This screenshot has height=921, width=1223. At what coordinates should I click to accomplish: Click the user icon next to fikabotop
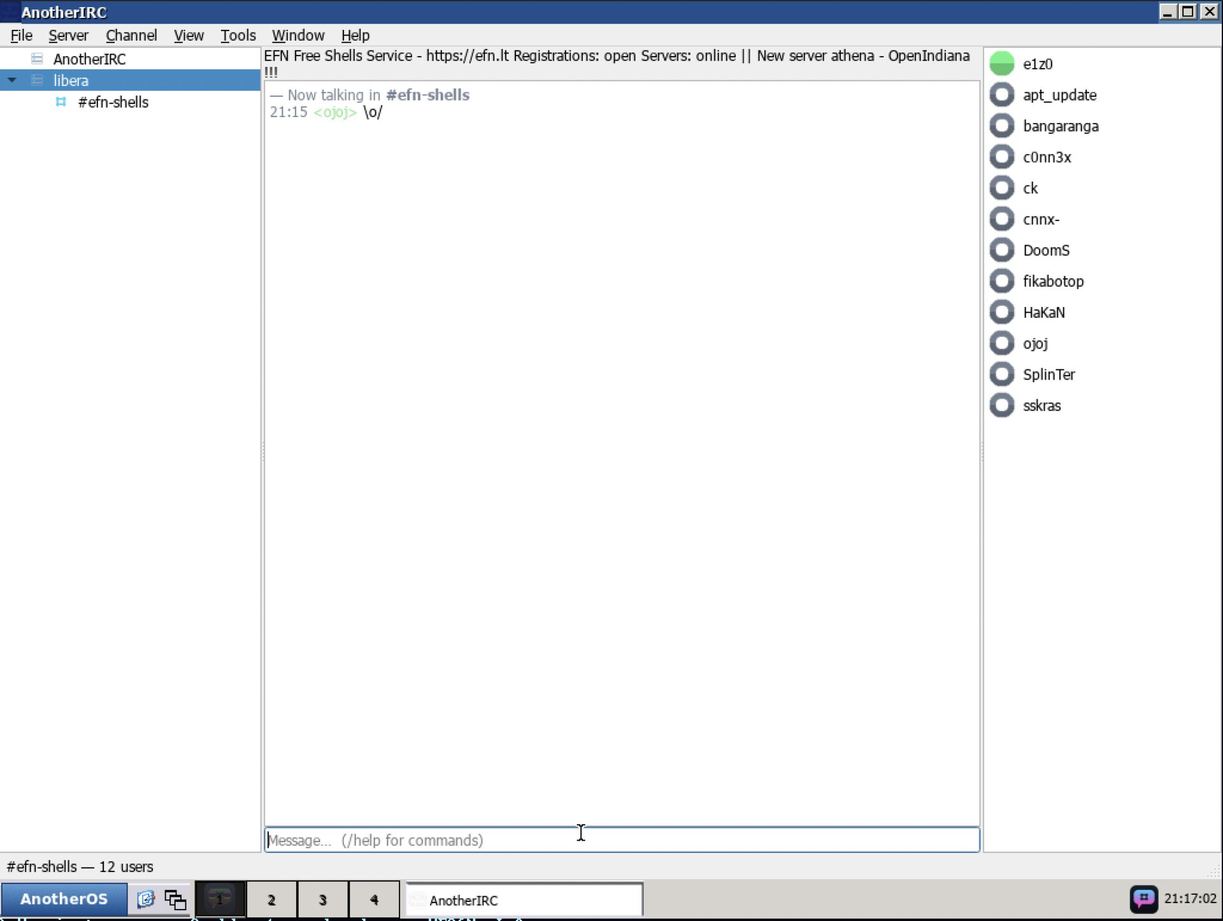click(1001, 281)
